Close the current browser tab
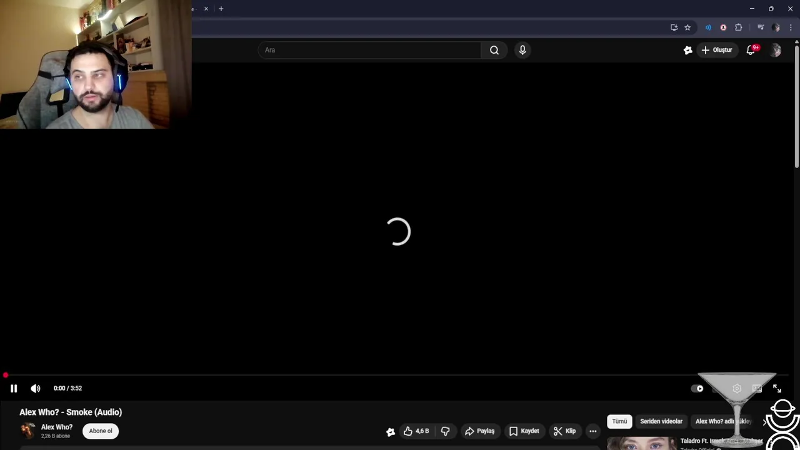800x450 pixels. 206,9
